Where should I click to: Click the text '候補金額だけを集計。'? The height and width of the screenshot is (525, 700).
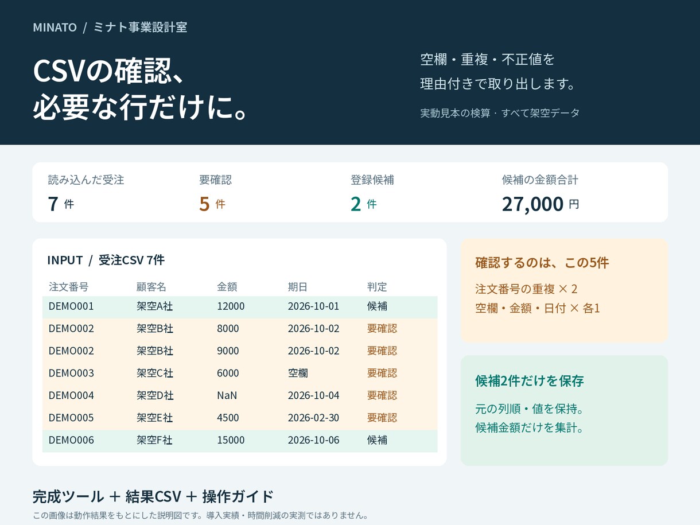coord(530,428)
